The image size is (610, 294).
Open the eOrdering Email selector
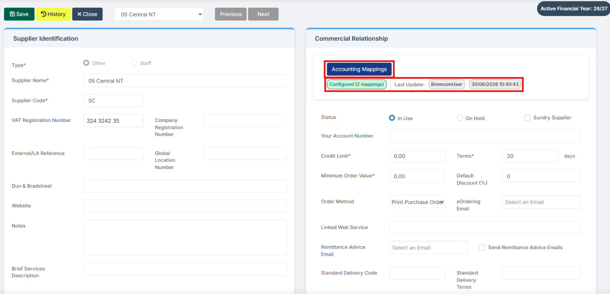tap(541, 202)
